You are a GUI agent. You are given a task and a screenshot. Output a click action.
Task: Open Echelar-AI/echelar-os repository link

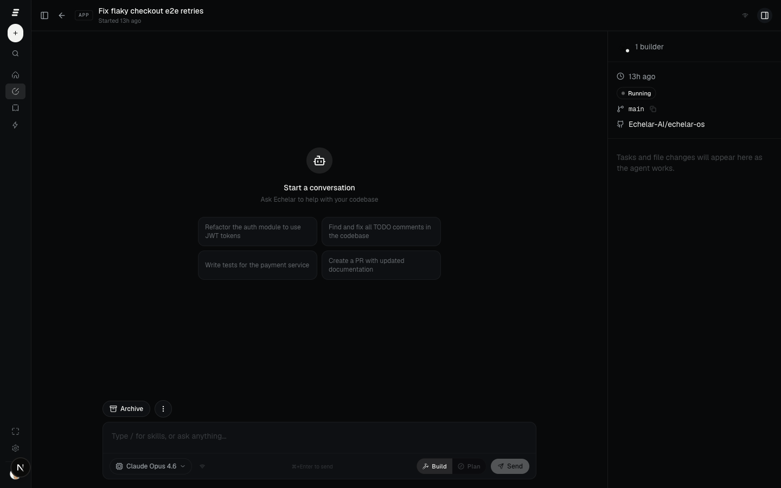667,125
